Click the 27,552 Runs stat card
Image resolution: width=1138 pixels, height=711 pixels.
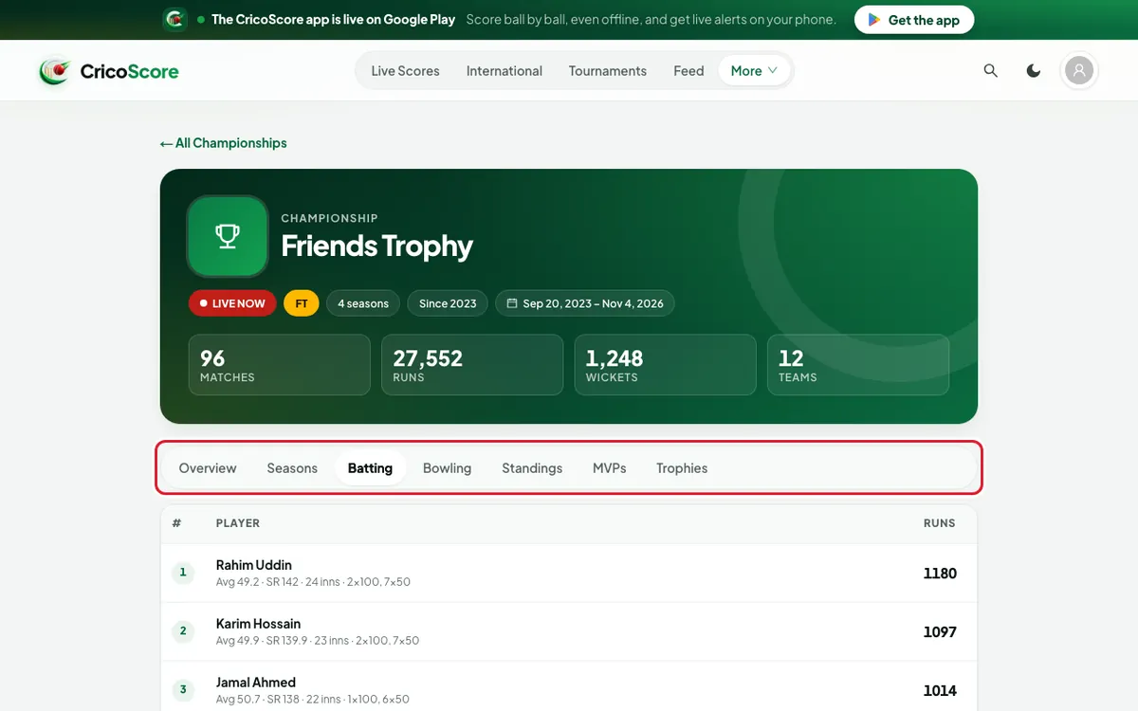click(x=472, y=365)
